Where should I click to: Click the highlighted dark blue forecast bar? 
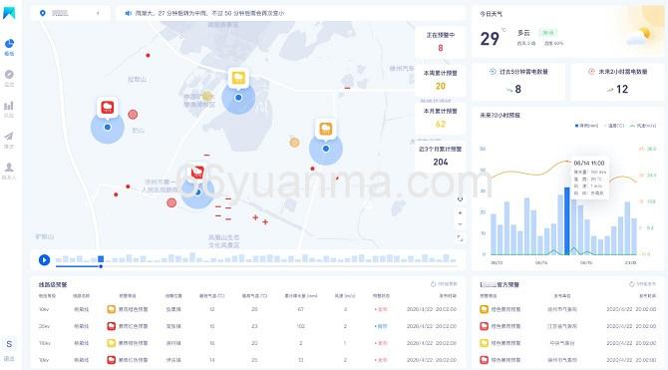[x=566, y=220]
